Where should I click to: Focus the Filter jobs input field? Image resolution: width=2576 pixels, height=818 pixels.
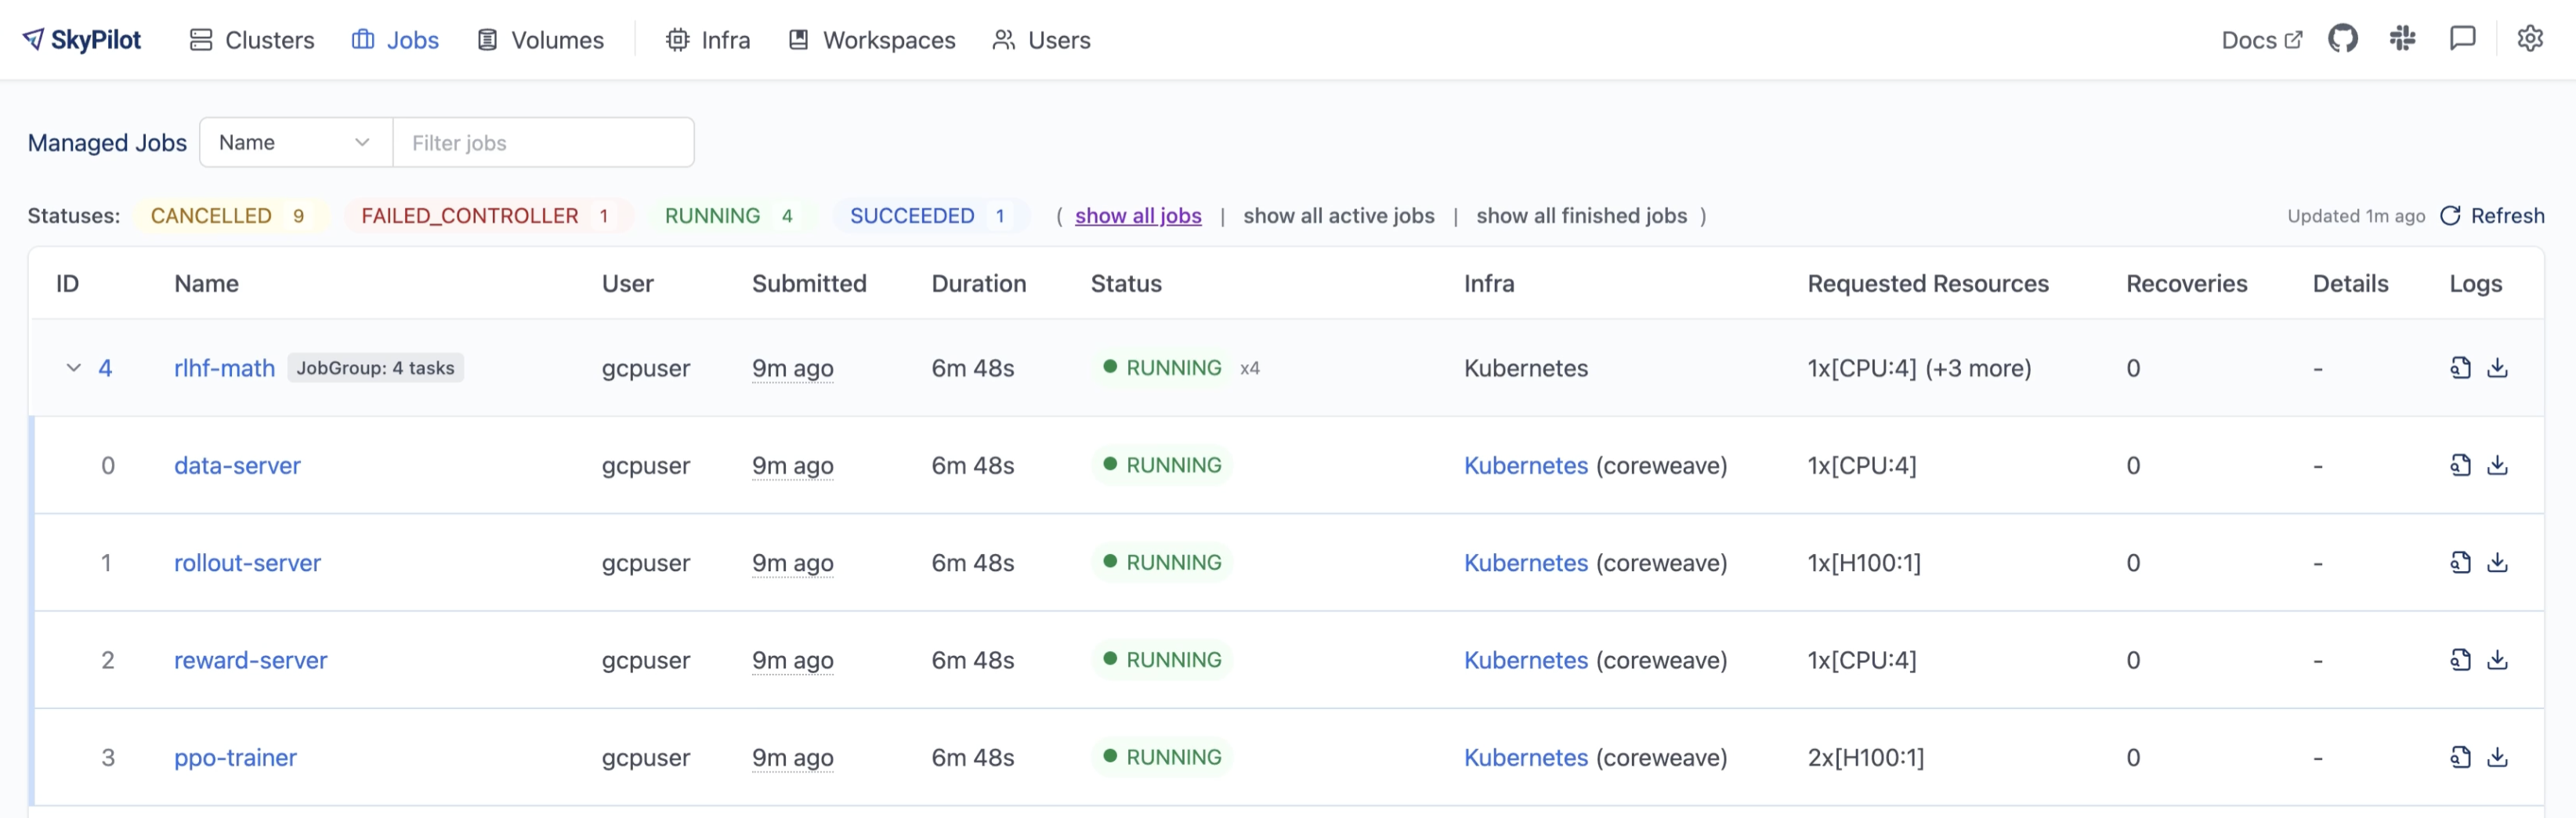(x=543, y=142)
